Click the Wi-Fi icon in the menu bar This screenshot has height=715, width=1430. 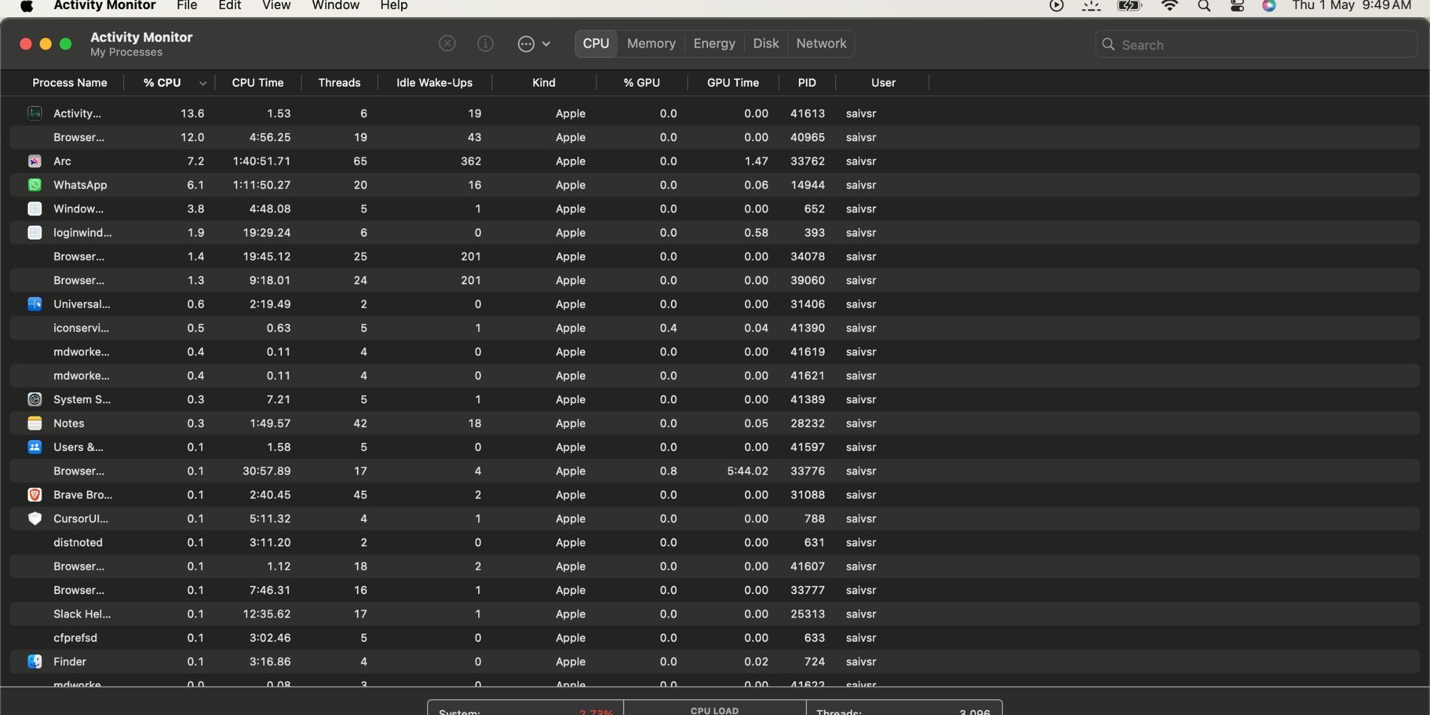point(1169,6)
